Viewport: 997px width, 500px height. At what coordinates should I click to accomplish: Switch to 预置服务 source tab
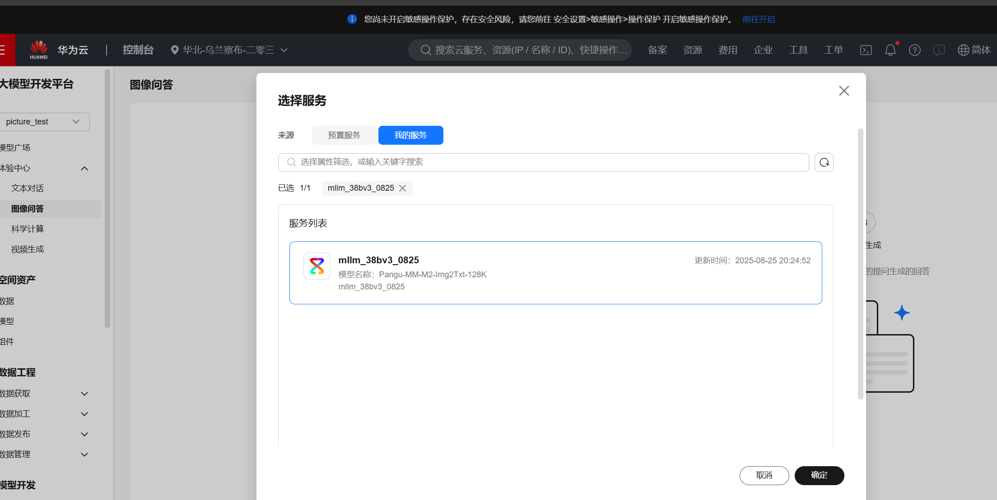point(344,135)
